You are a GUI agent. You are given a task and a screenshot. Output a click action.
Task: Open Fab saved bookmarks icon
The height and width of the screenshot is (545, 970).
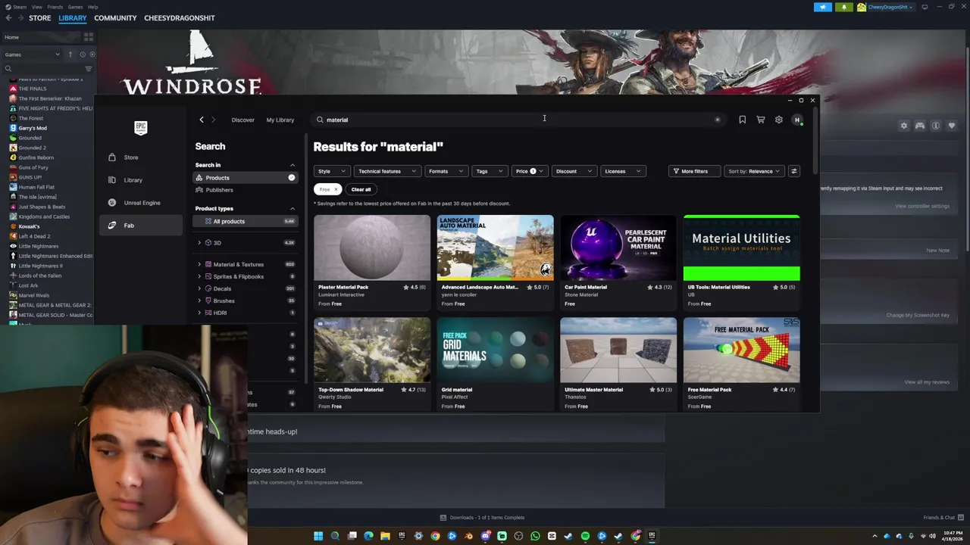742,120
